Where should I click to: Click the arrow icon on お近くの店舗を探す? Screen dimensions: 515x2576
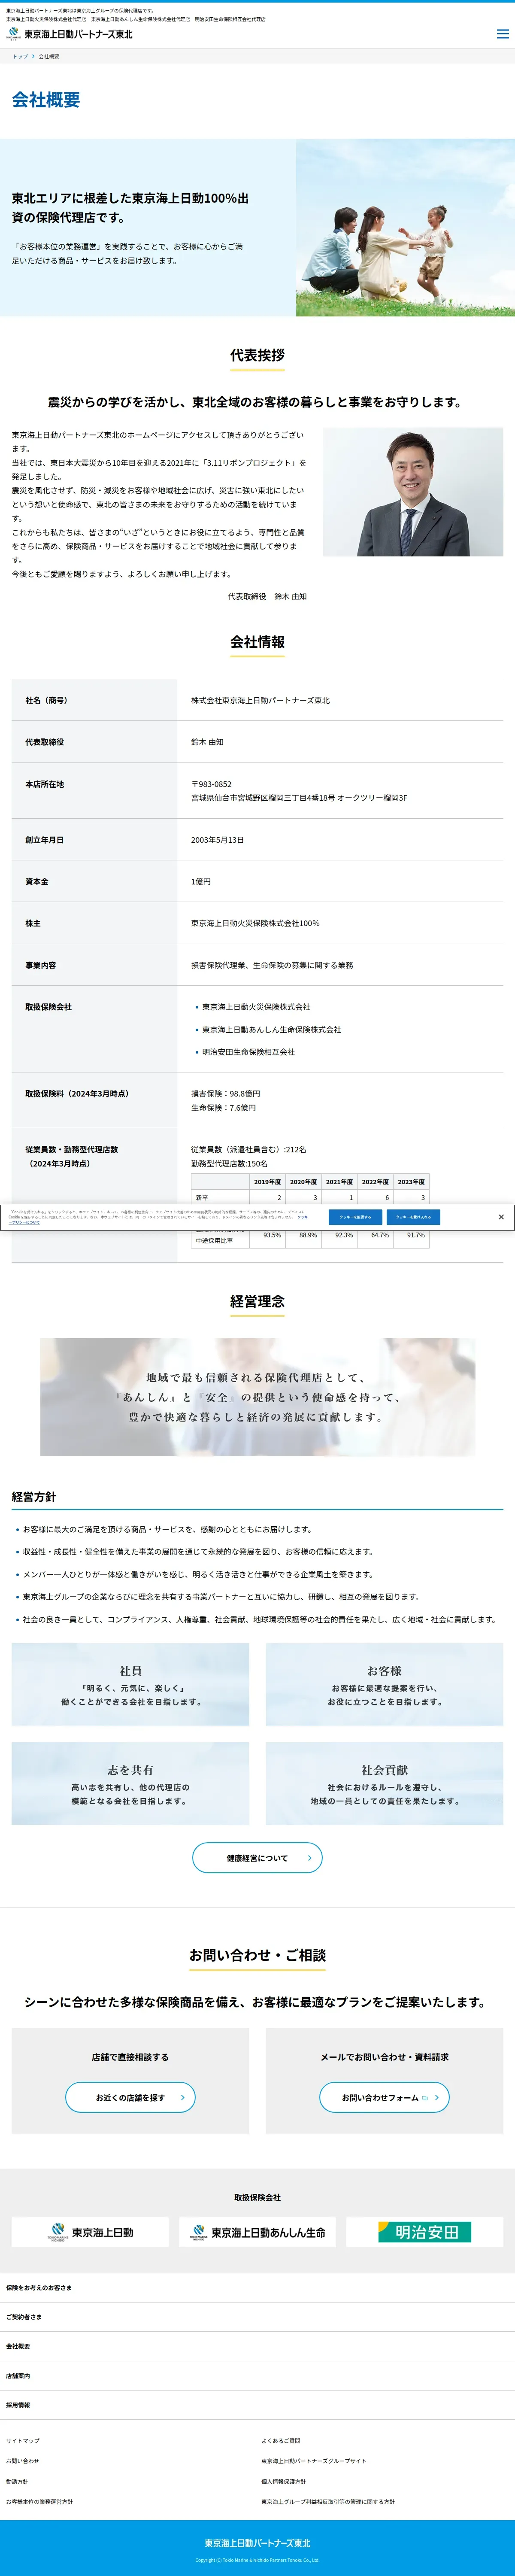pyautogui.click(x=182, y=2097)
